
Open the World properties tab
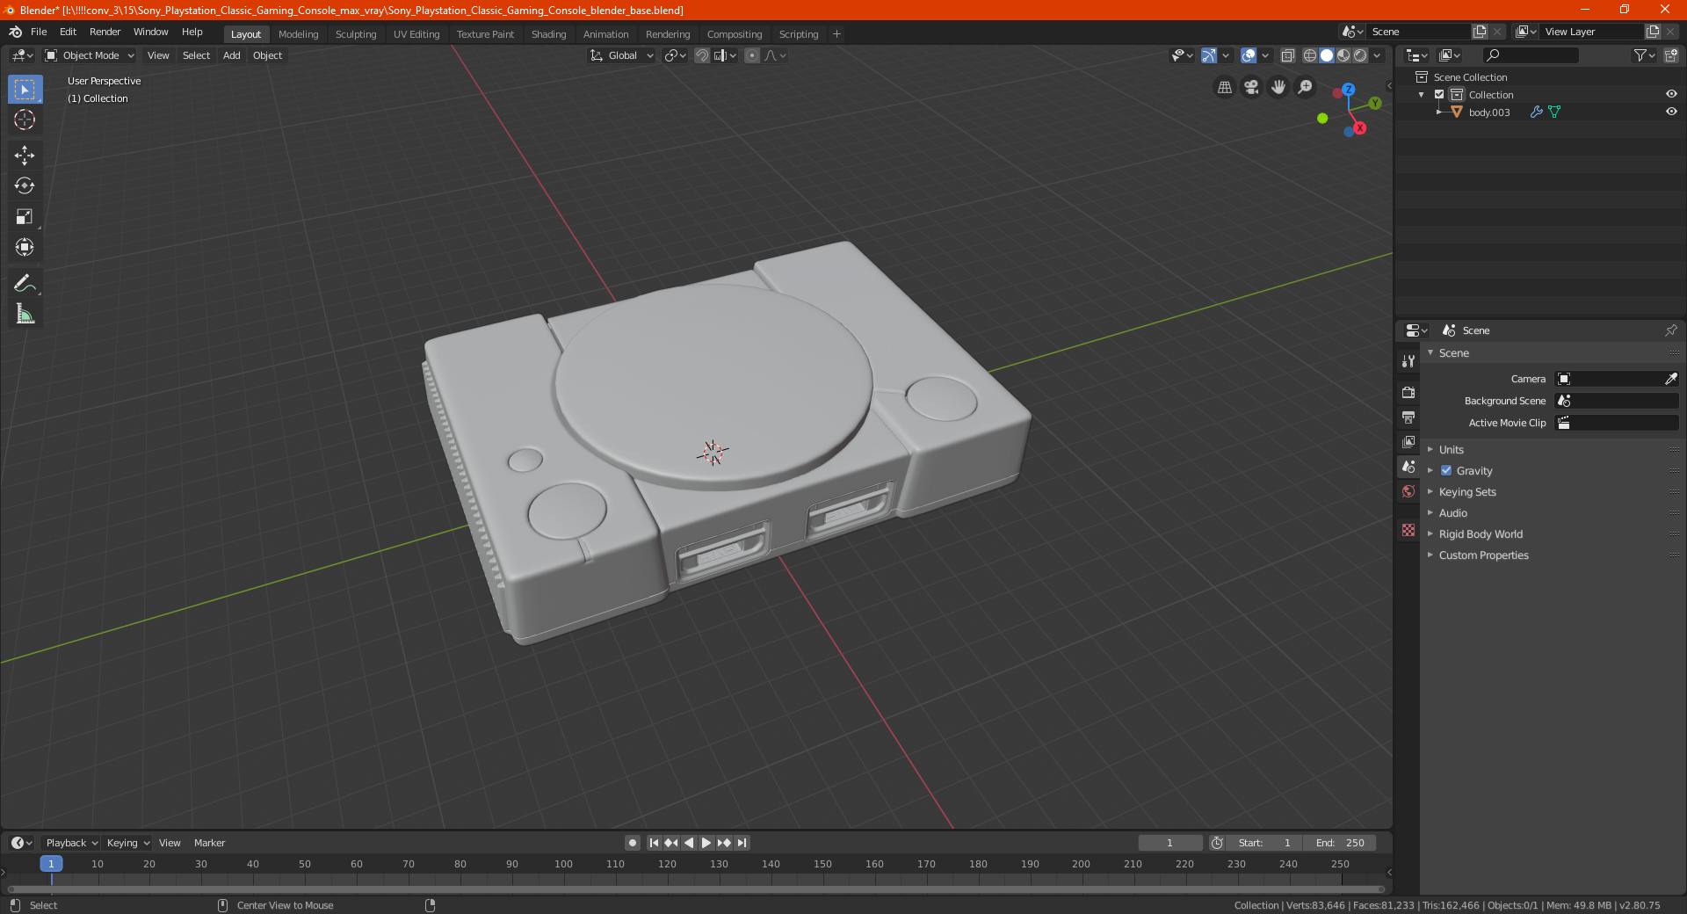click(1408, 491)
